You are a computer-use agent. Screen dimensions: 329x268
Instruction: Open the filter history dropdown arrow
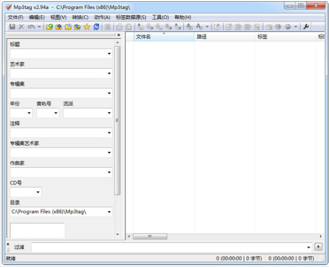coord(309,247)
